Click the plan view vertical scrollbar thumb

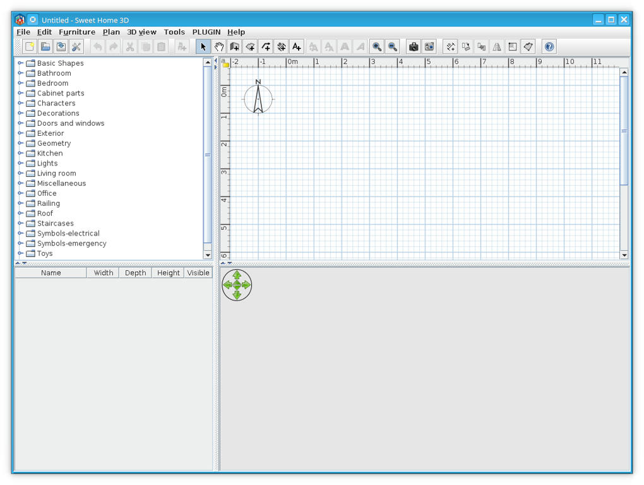tap(624, 131)
